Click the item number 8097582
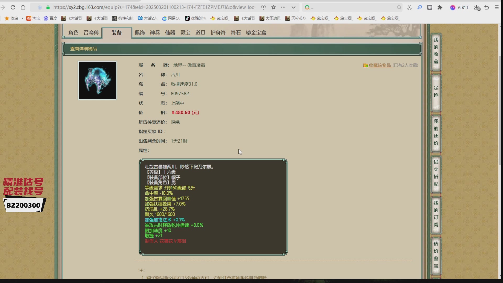The width and height of the screenshot is (503, 283). tap(180, 94)
